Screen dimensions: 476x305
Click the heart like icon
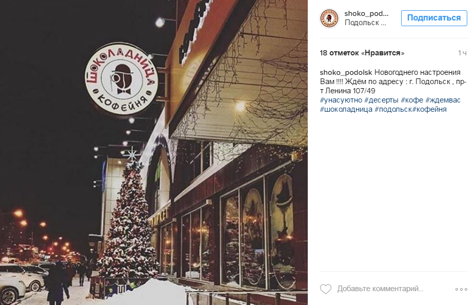[326, 289]
